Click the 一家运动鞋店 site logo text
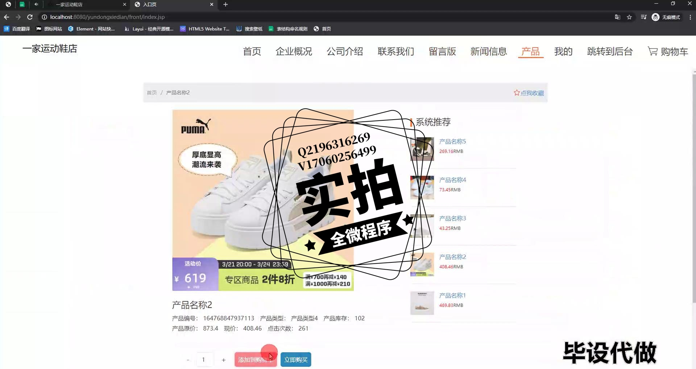696x369 pixels. coord(50,49)
